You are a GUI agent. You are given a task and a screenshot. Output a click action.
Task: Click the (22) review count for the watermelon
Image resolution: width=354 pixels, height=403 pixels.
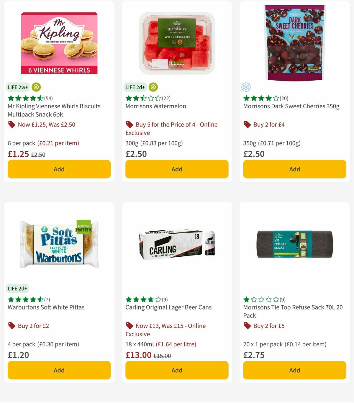click(x=165, y=98)
